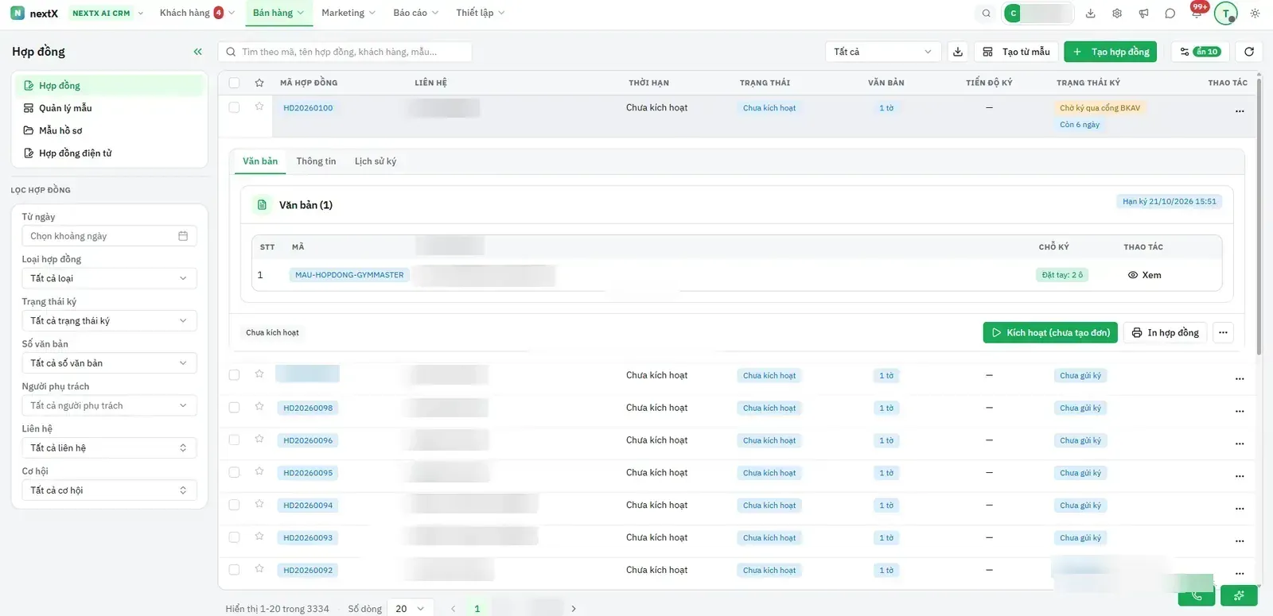Tick checkbox for HD20260096 row
This screenshot has width=1273, height=616.
[x=234, y=440]
